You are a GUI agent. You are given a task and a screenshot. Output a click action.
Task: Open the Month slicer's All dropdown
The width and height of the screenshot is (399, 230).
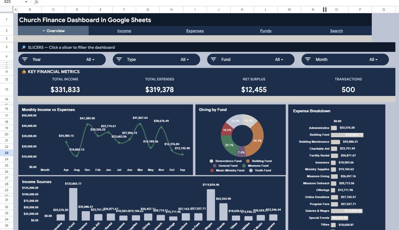click(x=373, y=59)
